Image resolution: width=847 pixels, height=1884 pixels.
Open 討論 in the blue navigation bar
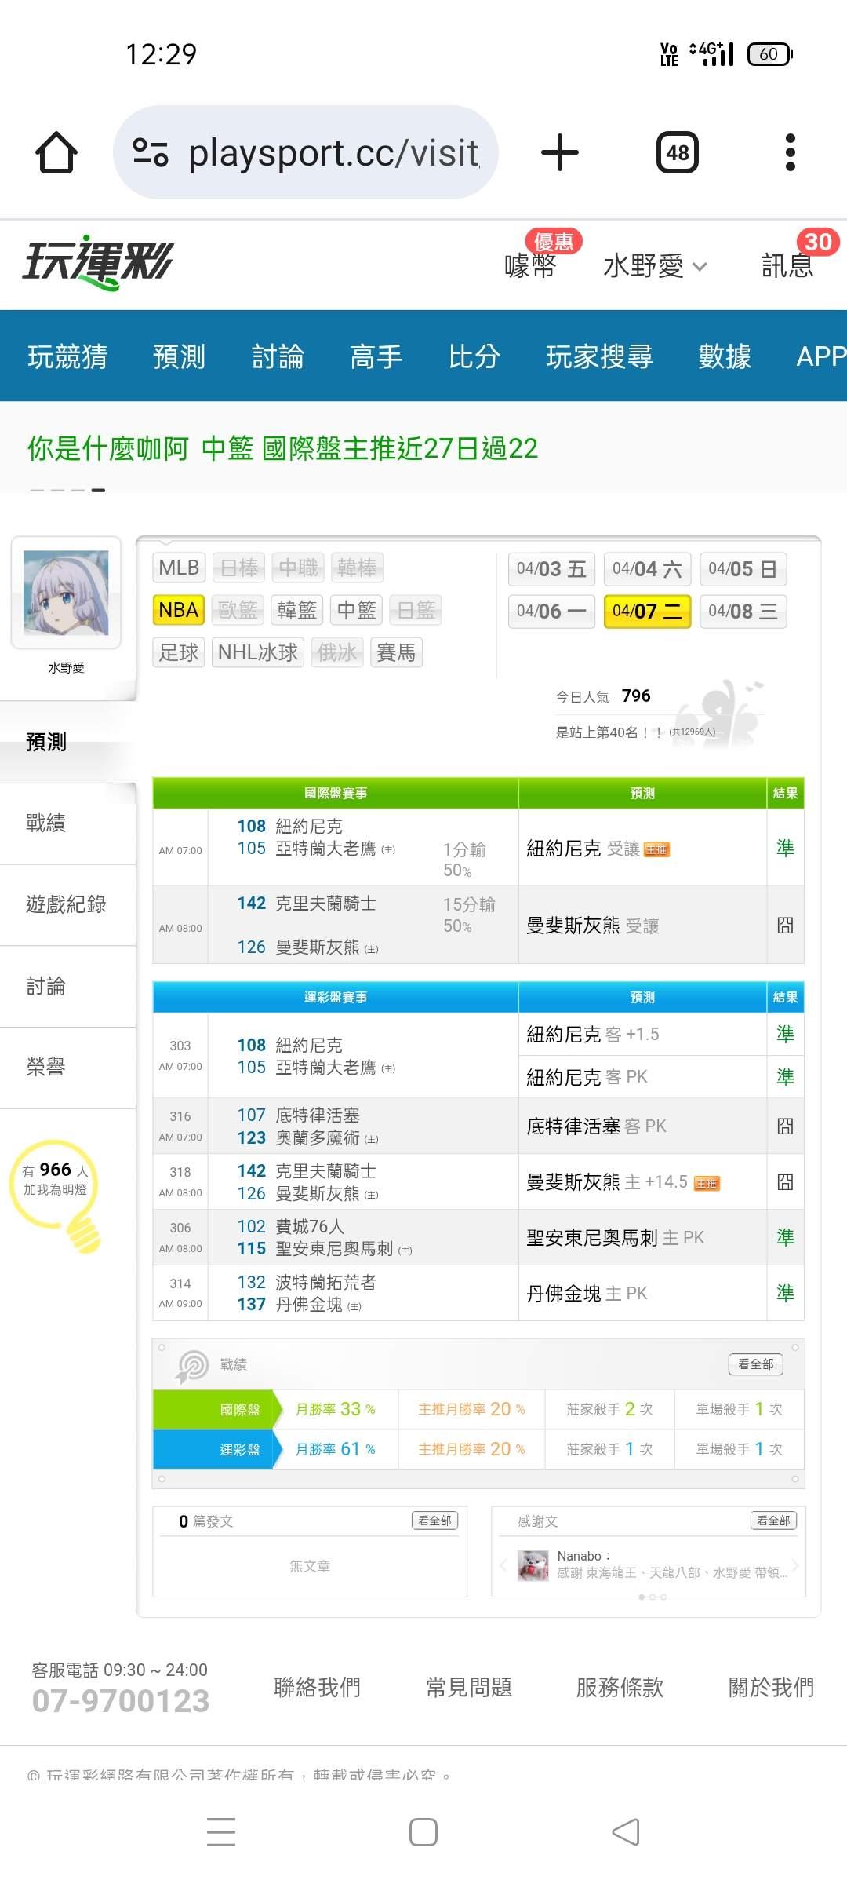pos(278,356)
